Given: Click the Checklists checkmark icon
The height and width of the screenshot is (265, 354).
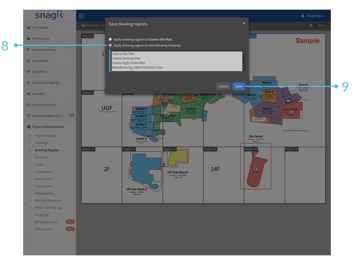Looking at the screenshot, I should pyautogui.click(x=28, y=72).
